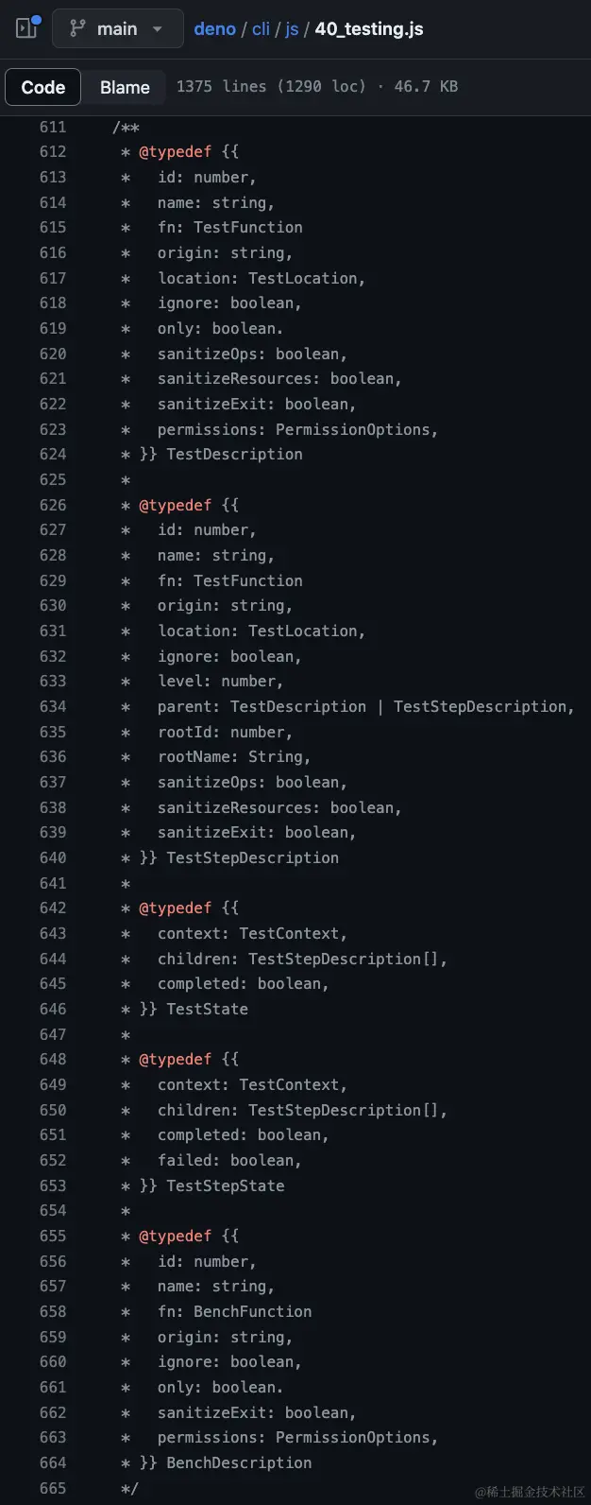This screenshot has width=591, height=1505.
Task: Click the branch icon beside main
Action: (77, 27)
